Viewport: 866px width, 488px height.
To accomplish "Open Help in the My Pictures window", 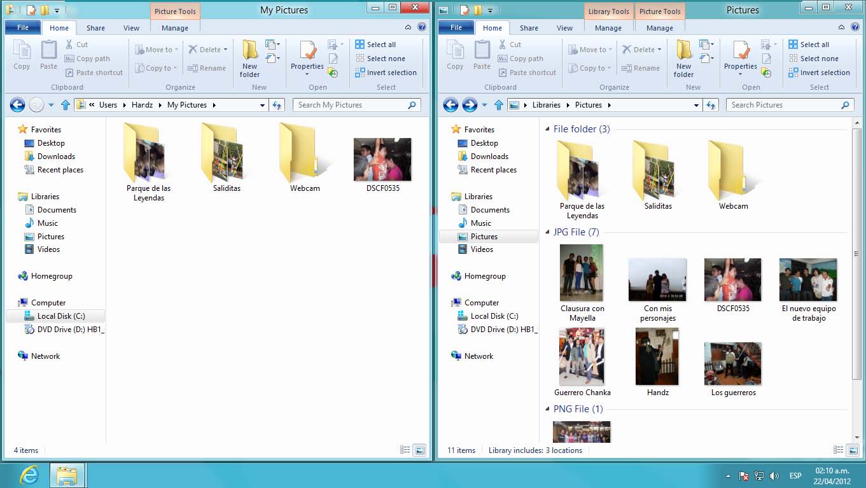I will click(x=421, y=27).
